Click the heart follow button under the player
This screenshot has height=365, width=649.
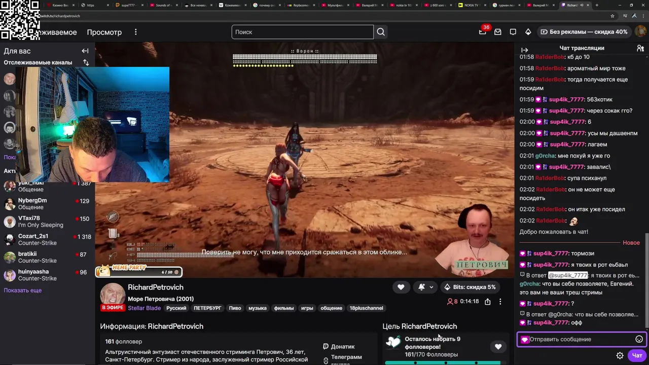401,287
